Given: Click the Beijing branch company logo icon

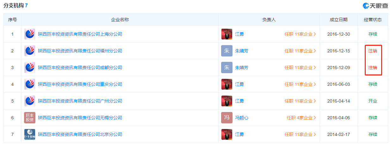Looking at the screenshot, I should [x=30, y=134].
